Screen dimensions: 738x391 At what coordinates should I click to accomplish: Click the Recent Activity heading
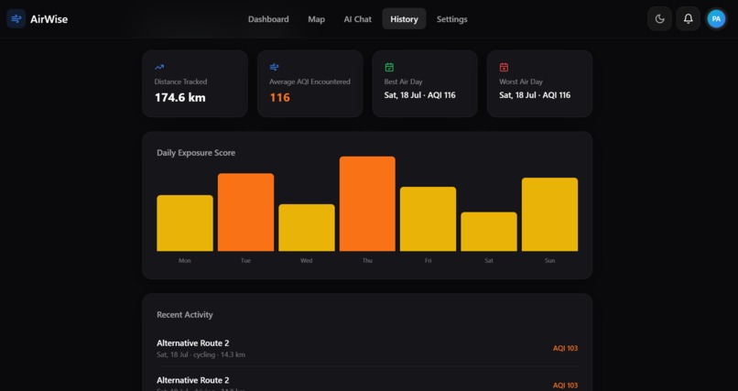(185, 315)
